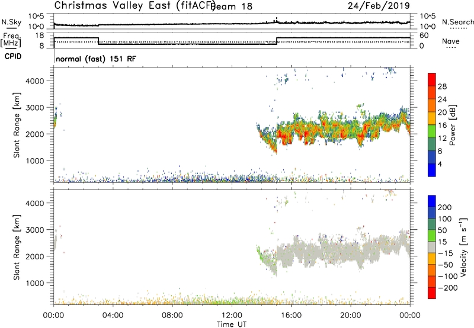Click the 'CPID' row label
Screen dimensions: 474x328
(x=13, y=56)
